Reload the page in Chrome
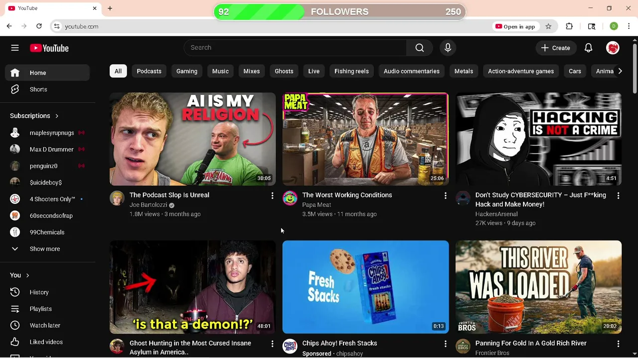Image resolution: width=638 pixels, height=358 pixels. (39, 26)
